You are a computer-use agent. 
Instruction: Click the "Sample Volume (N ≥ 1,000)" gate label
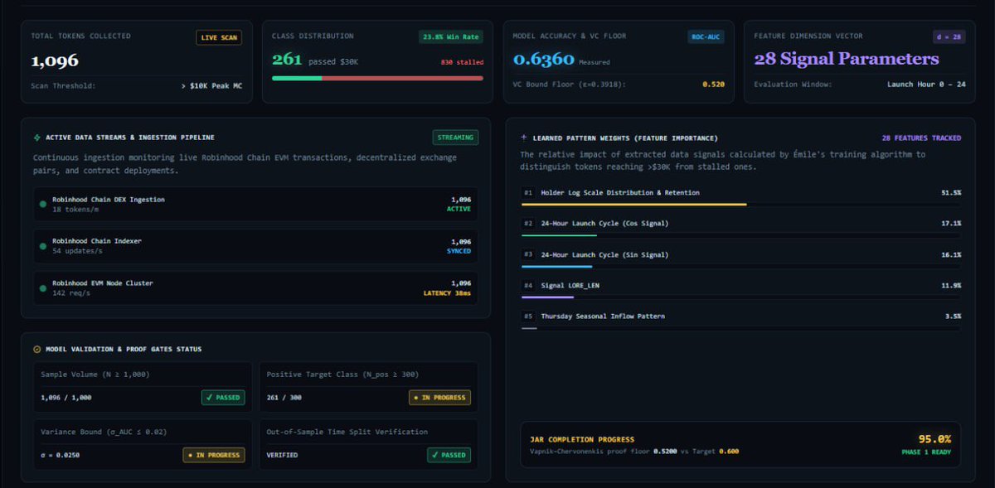95,374
